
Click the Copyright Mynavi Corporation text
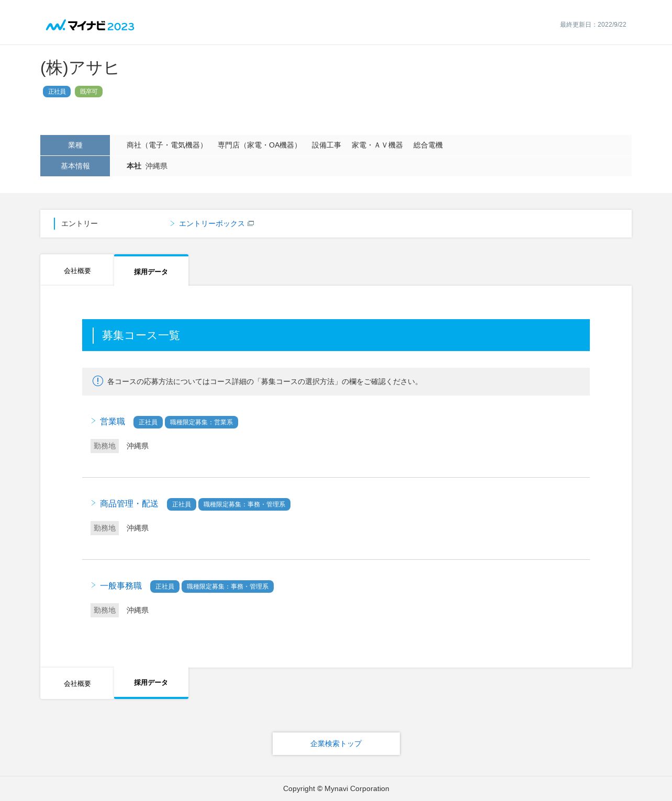(336, 788)
